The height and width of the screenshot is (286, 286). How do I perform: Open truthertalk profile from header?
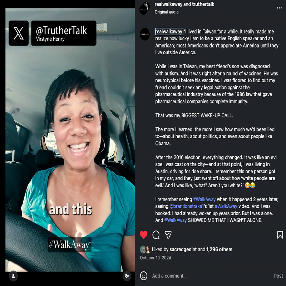tap(203, 4)
